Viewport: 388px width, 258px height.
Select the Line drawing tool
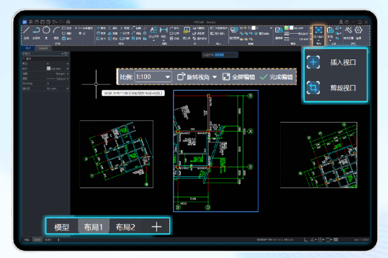coord(26,29)
